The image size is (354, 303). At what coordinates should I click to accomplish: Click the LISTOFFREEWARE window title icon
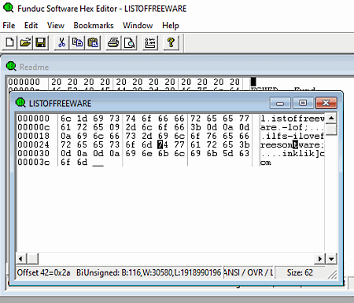tap(20, 103)
